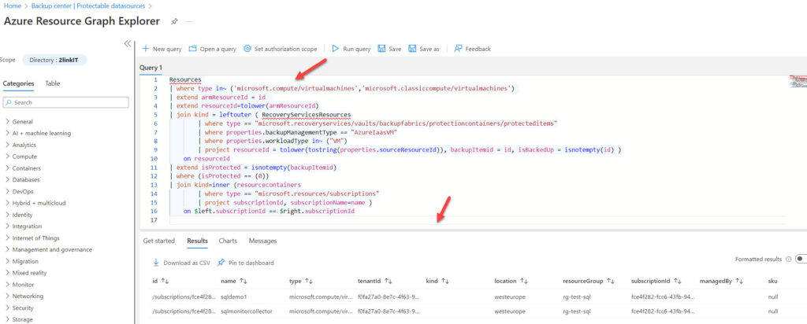This screenshot has width=807, height=324.
Task: Click rg-test-sql in the sqldemo1 row
Action: (x=577, y=296)
